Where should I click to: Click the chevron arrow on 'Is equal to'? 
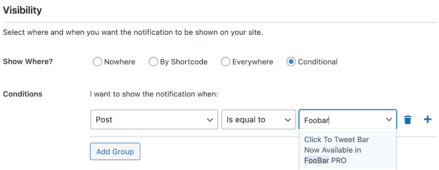click(288, 120)
